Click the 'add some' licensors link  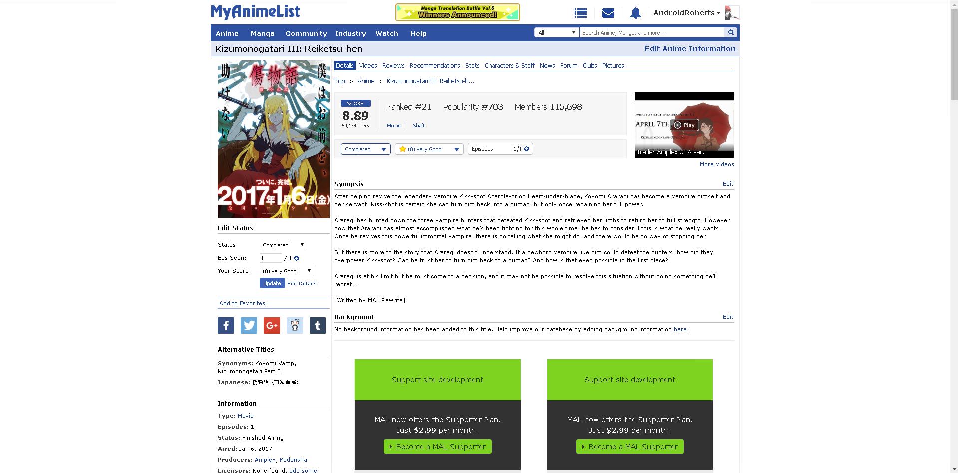[303, 470]
